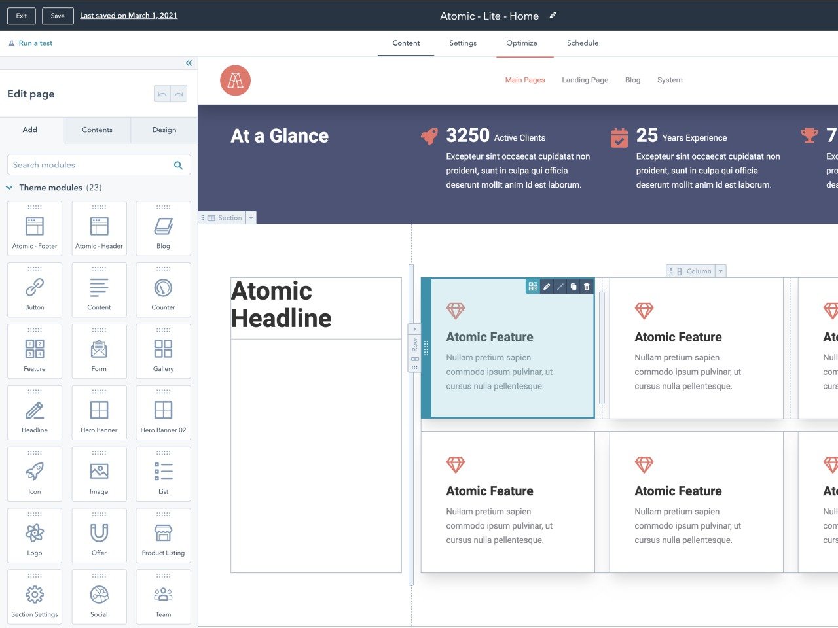Switch to the Content tab

406,43
